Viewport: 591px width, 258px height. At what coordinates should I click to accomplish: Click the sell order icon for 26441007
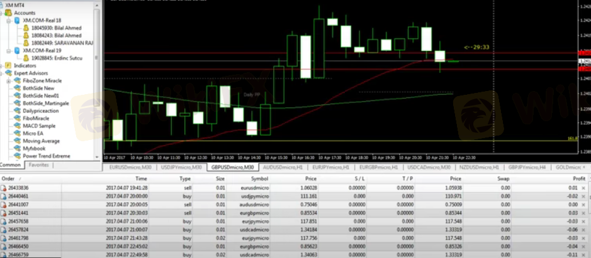pyautogui.click(x=4, y=205)
